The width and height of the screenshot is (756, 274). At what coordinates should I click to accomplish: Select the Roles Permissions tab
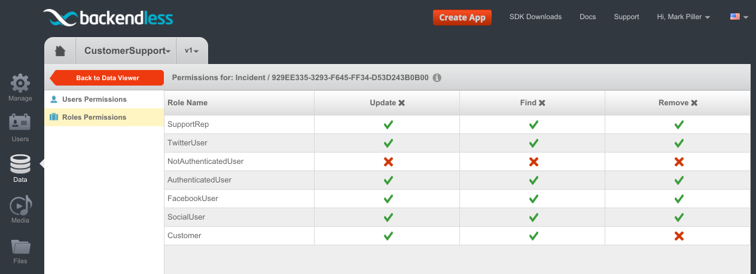[94, 117]
